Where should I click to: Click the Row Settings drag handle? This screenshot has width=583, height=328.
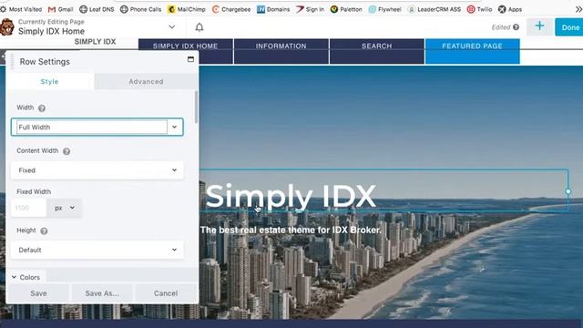12,61
